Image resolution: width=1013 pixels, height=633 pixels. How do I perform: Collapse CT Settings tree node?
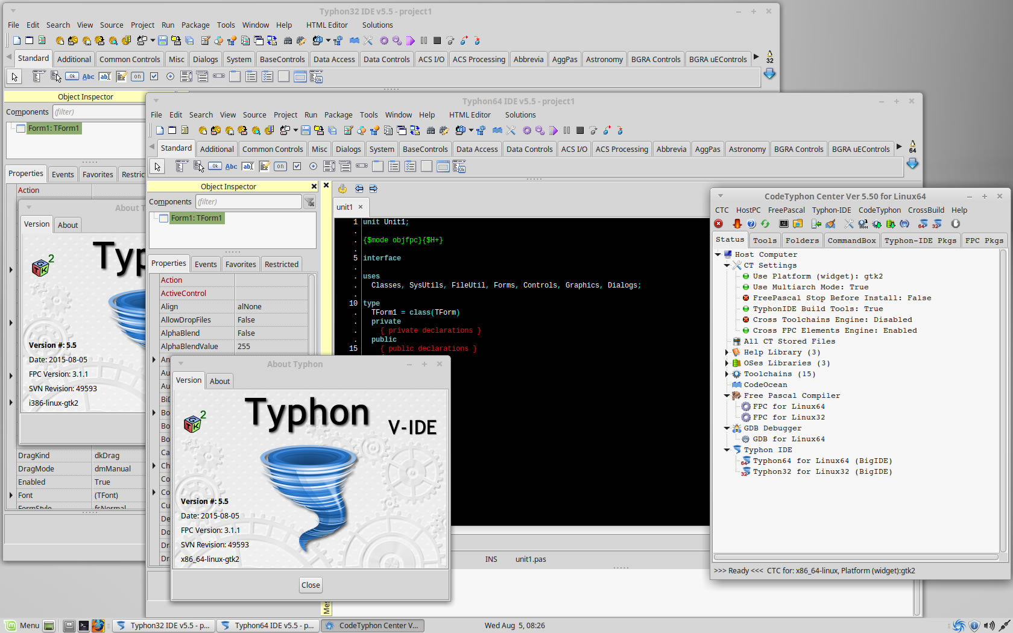click(727, 265)
